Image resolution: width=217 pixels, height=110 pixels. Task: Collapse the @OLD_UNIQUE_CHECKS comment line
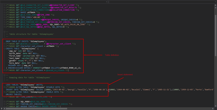pyautogui.click(x=5, y=20)
